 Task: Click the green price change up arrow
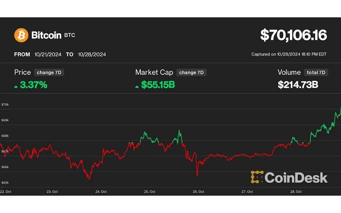(x=16, y=86)
